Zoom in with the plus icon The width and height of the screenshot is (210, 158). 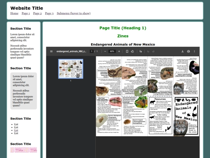119,51
